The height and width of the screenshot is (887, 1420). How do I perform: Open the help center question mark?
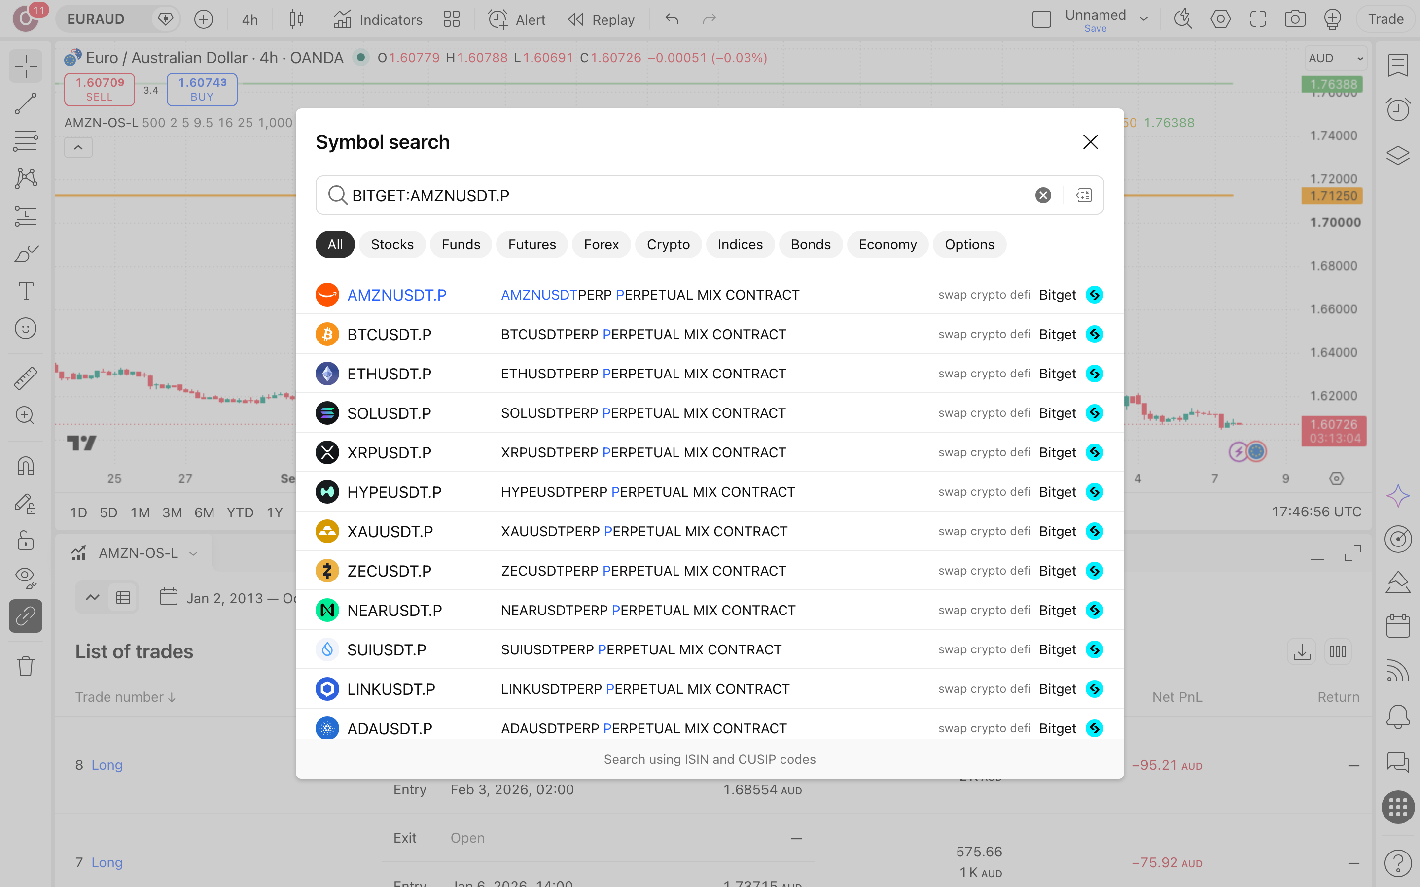tap(1398, 863)
